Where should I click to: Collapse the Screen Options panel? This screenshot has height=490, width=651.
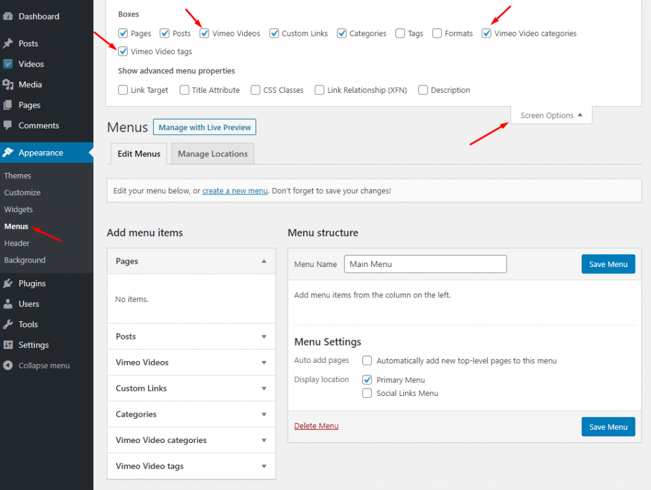(x=551, y=115)
